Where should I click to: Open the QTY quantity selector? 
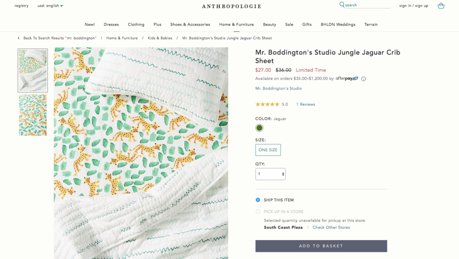(x=269, y=174)
